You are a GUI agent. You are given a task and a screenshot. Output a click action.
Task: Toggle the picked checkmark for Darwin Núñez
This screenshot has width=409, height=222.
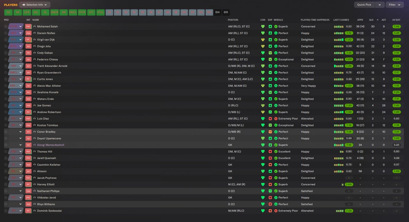6,33
